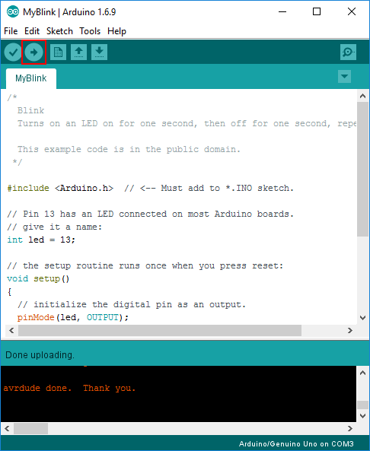The height and width of the screenshot is (451, 370).
Task: Click the editor horizontal scrollbar right arrow
Action: tap(350, 331)
